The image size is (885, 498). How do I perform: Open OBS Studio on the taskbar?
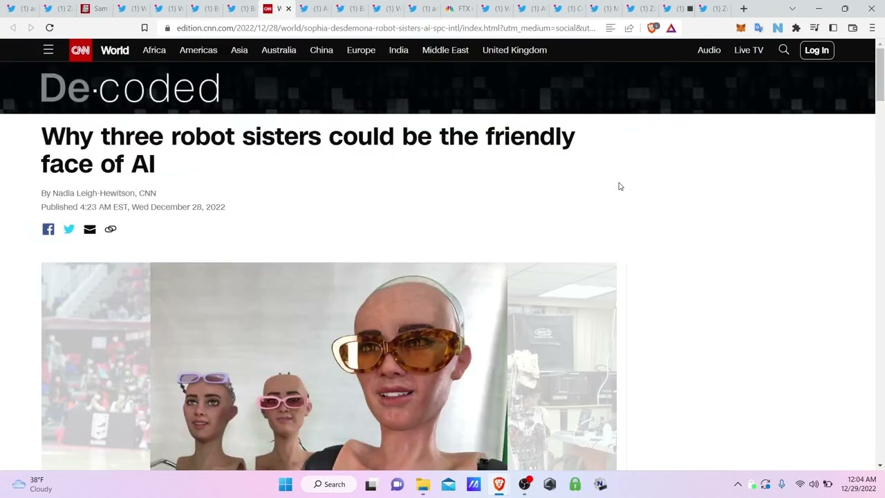[524, 484]
